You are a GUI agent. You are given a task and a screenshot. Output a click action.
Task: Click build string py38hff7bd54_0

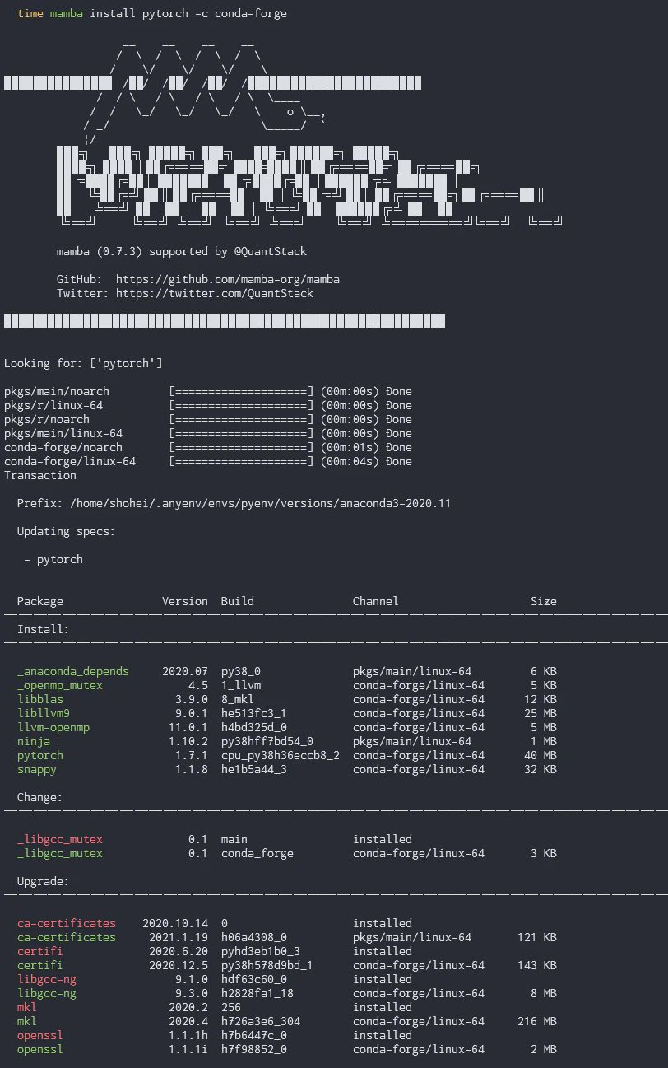click(x=267, y=741)
